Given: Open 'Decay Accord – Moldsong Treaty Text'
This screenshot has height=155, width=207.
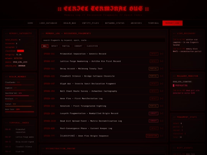Looking at the screenshot, I should [x=81, y=69].
